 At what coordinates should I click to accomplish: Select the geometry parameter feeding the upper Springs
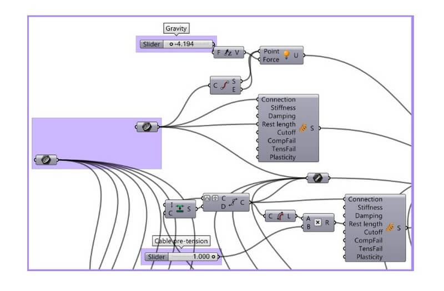click(147, 127)
